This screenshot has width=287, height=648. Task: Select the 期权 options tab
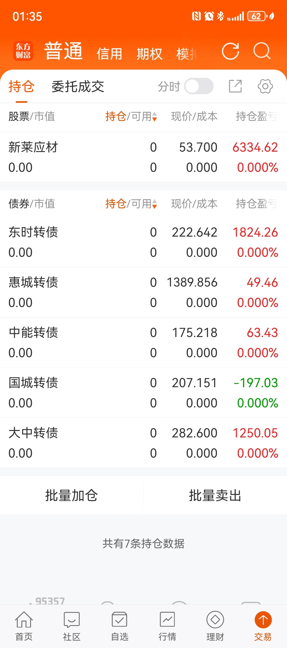[149, 54]
